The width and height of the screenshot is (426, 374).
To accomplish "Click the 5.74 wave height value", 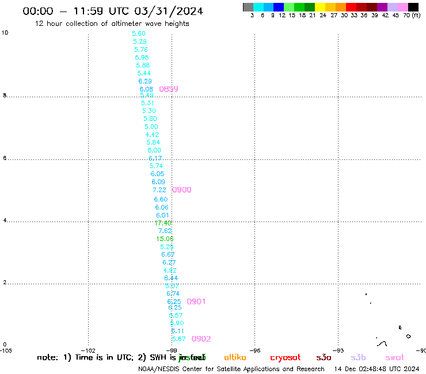I will tap(156, 166).
